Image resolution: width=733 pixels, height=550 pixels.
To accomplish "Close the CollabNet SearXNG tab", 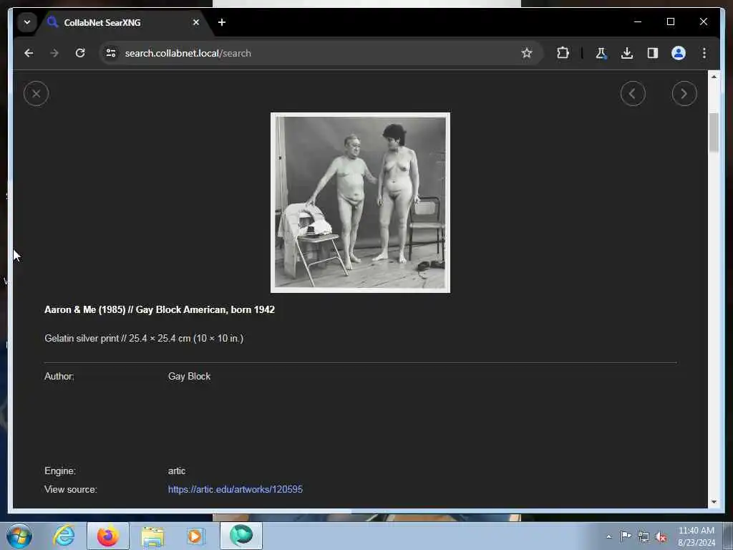I will click(x=196, y=22).
